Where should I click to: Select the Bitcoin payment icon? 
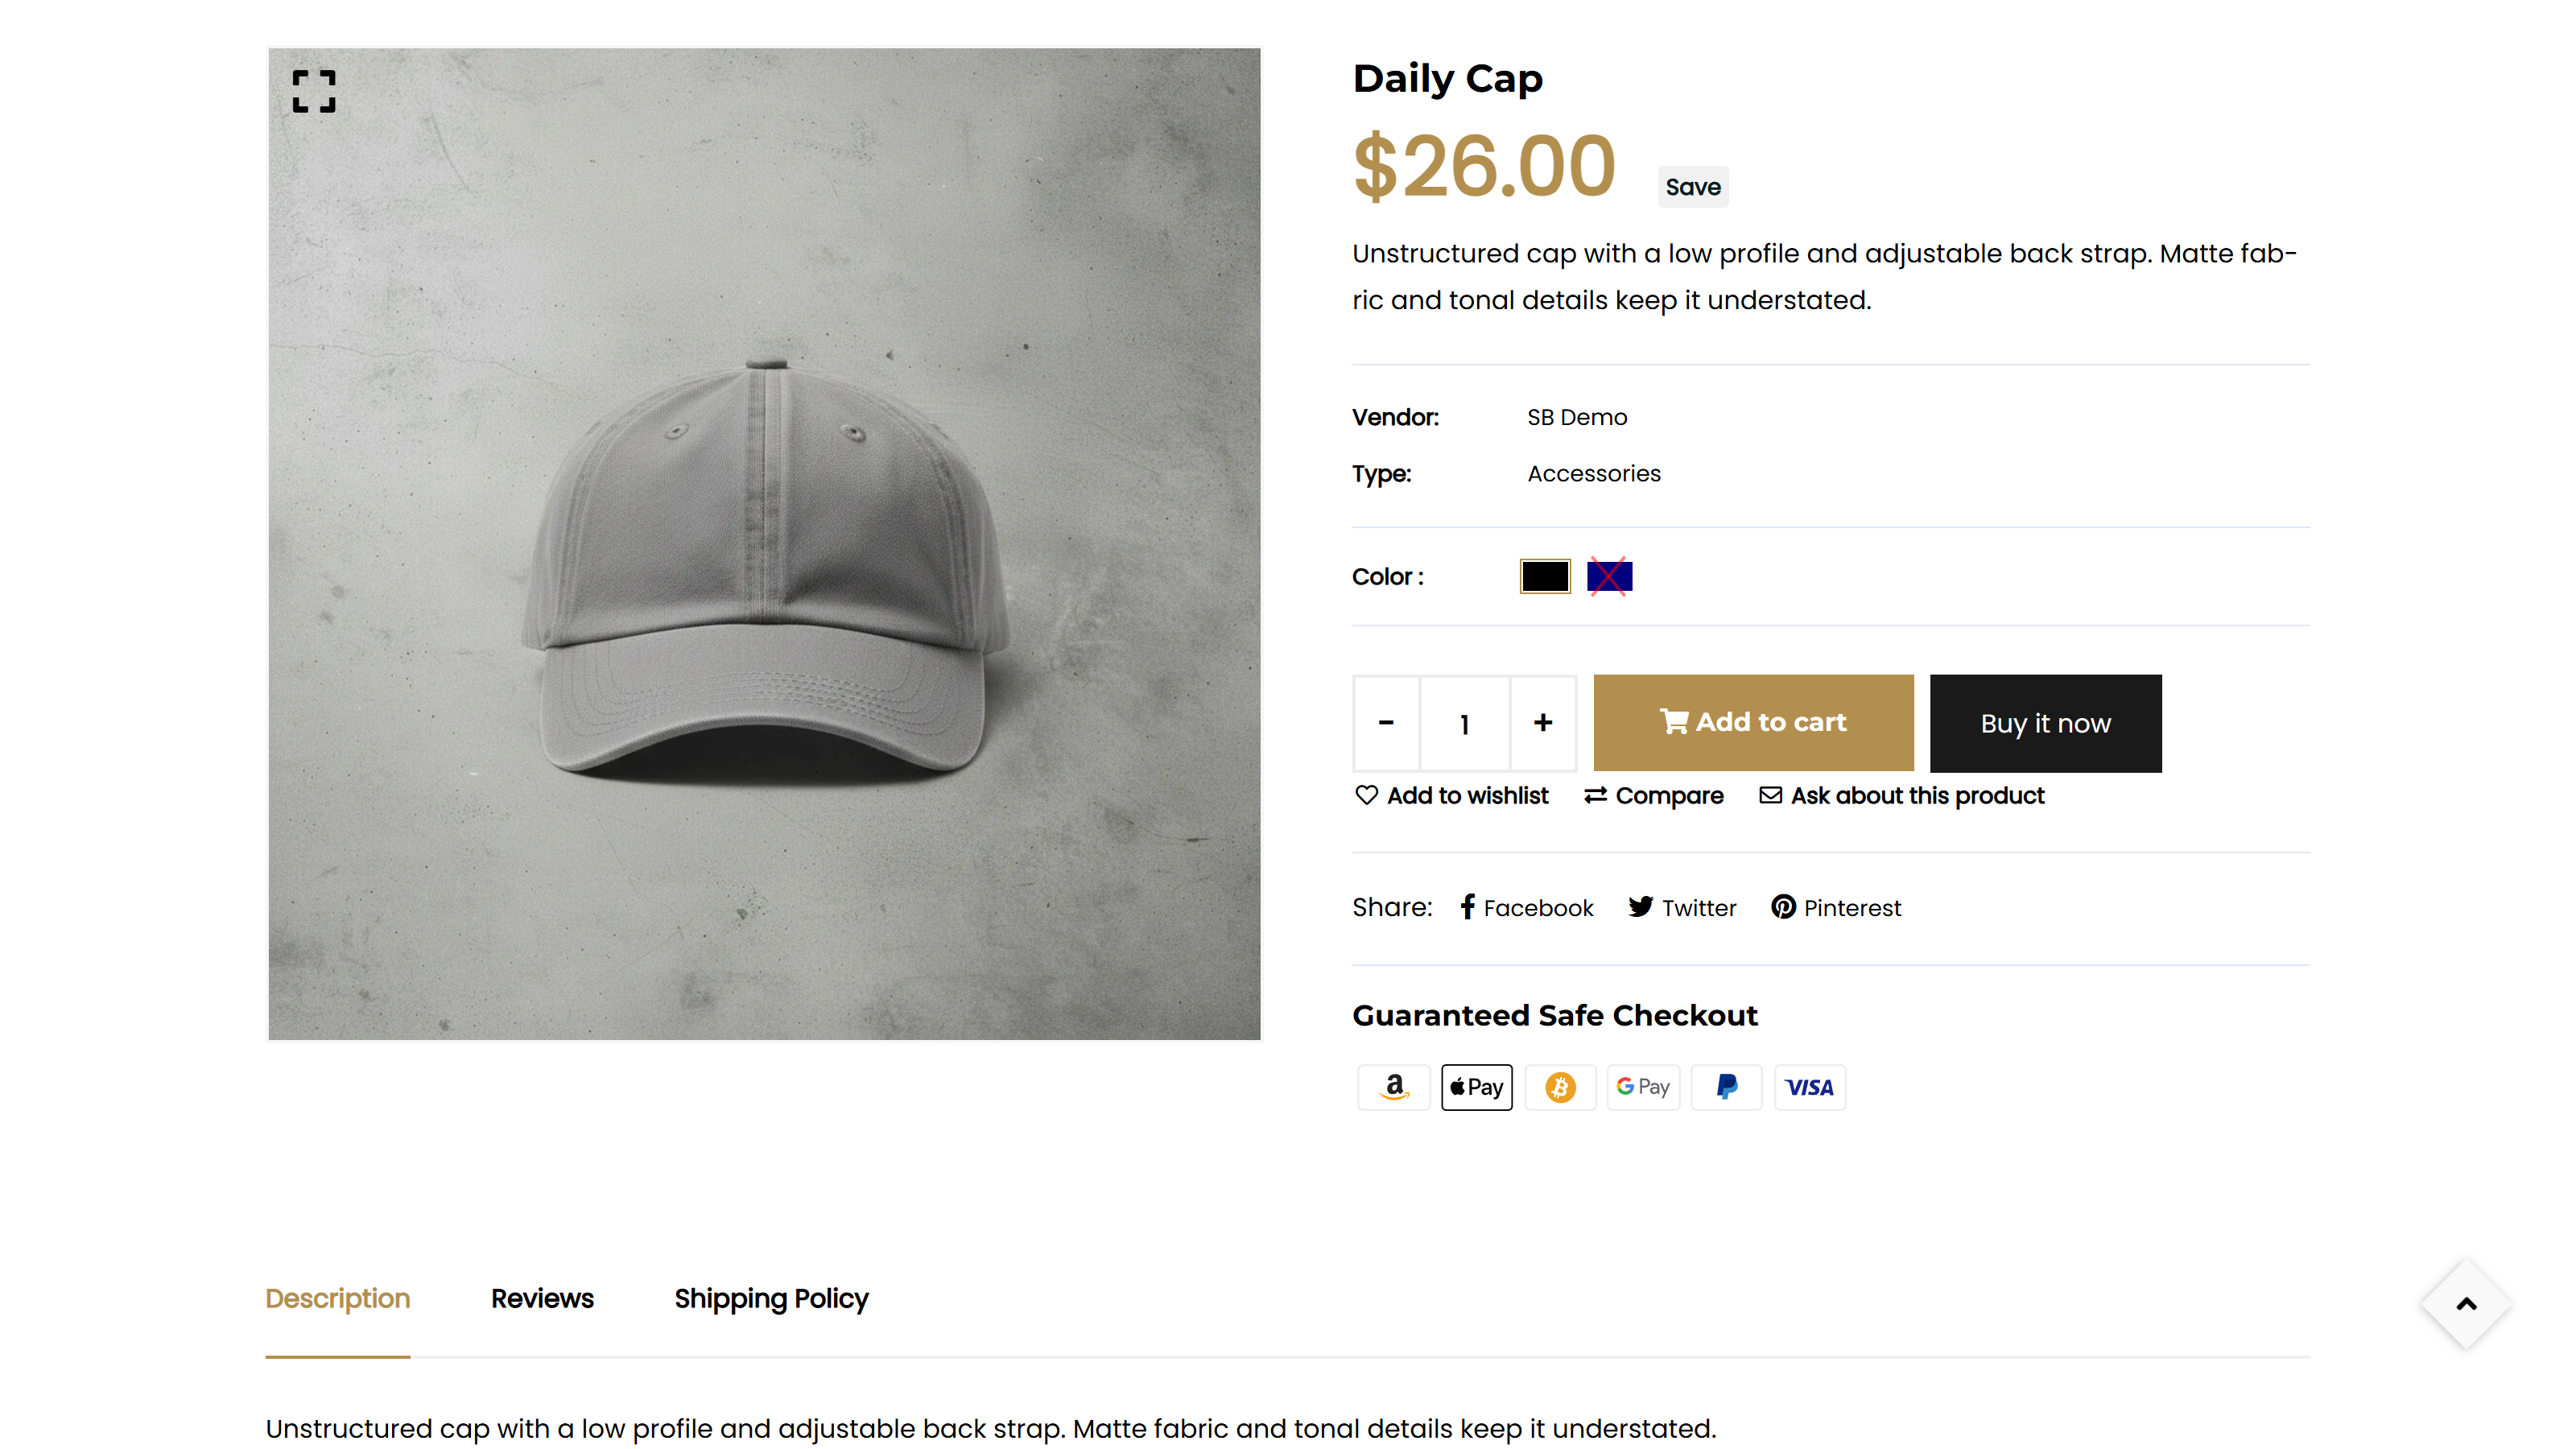click(x=1560, y=1087)
